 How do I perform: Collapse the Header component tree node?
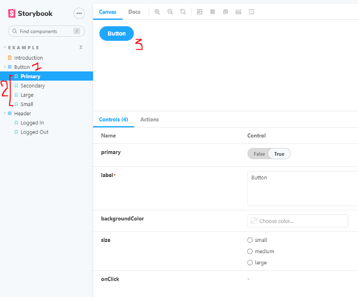22,113
